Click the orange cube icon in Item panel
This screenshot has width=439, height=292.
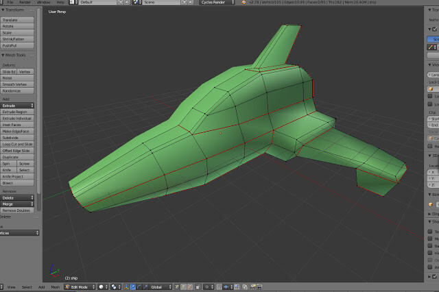click(431, 204)
